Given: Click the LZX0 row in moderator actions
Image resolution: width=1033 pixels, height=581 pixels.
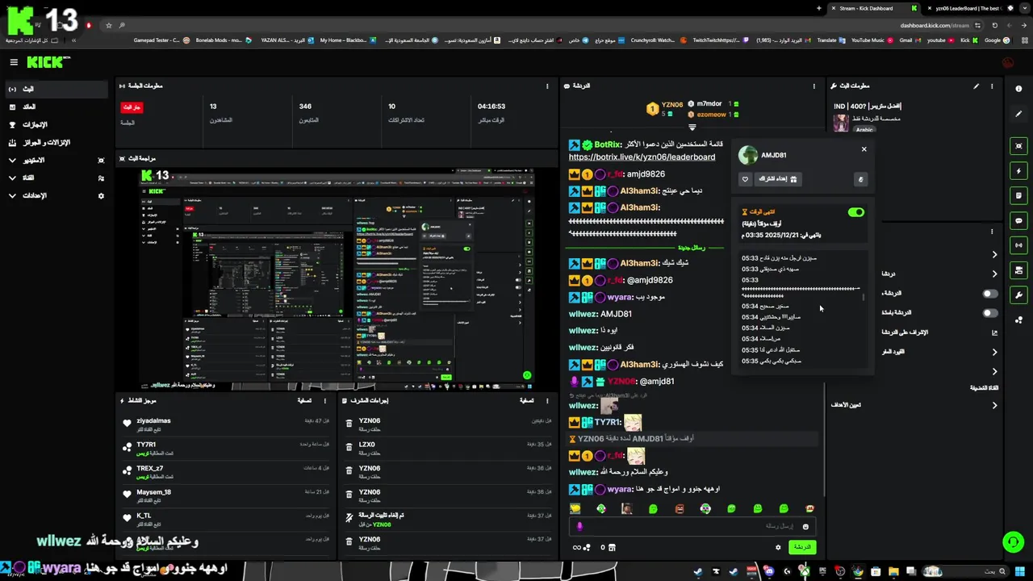Looking at the screenshot, I should 447,448.
